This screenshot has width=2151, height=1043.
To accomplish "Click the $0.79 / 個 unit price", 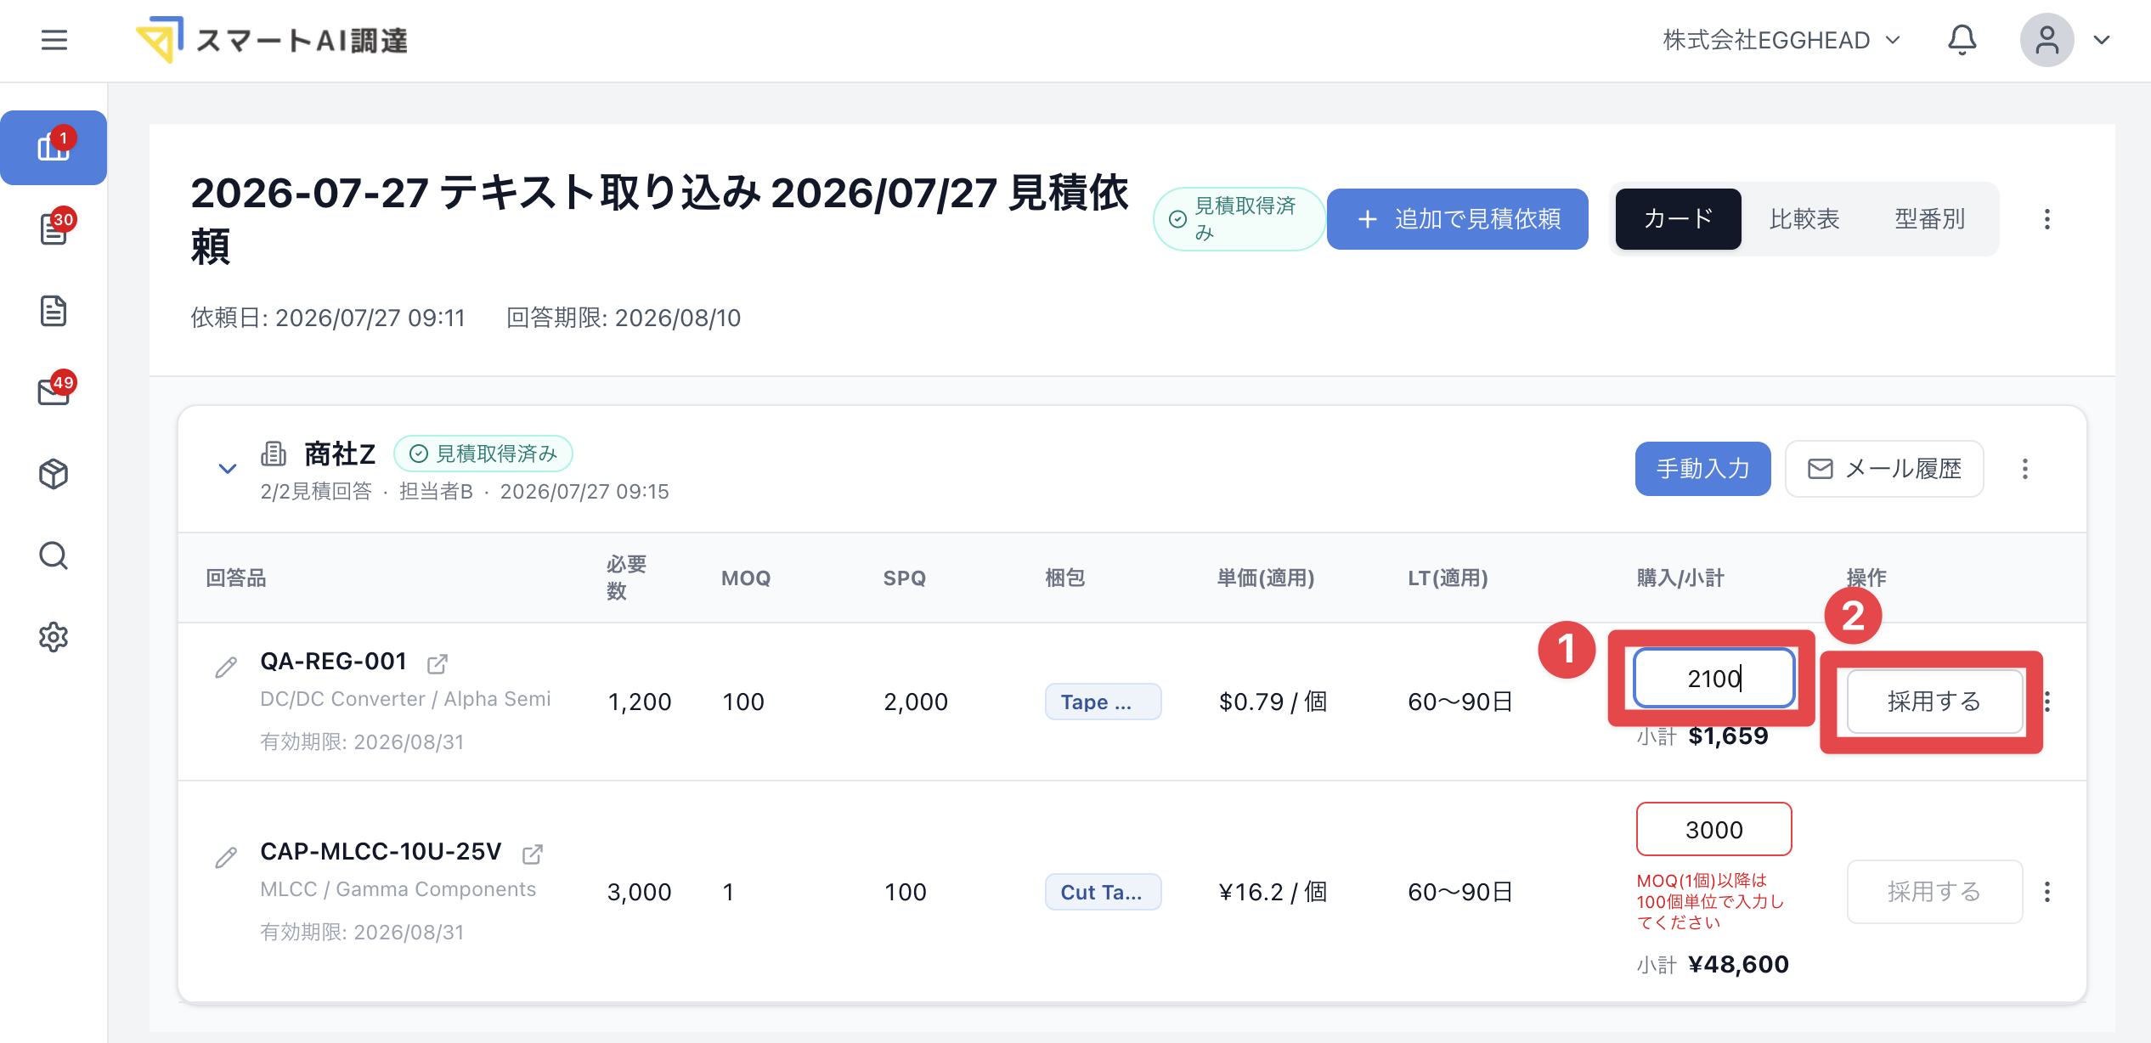I will click(x=1273, y=702).
